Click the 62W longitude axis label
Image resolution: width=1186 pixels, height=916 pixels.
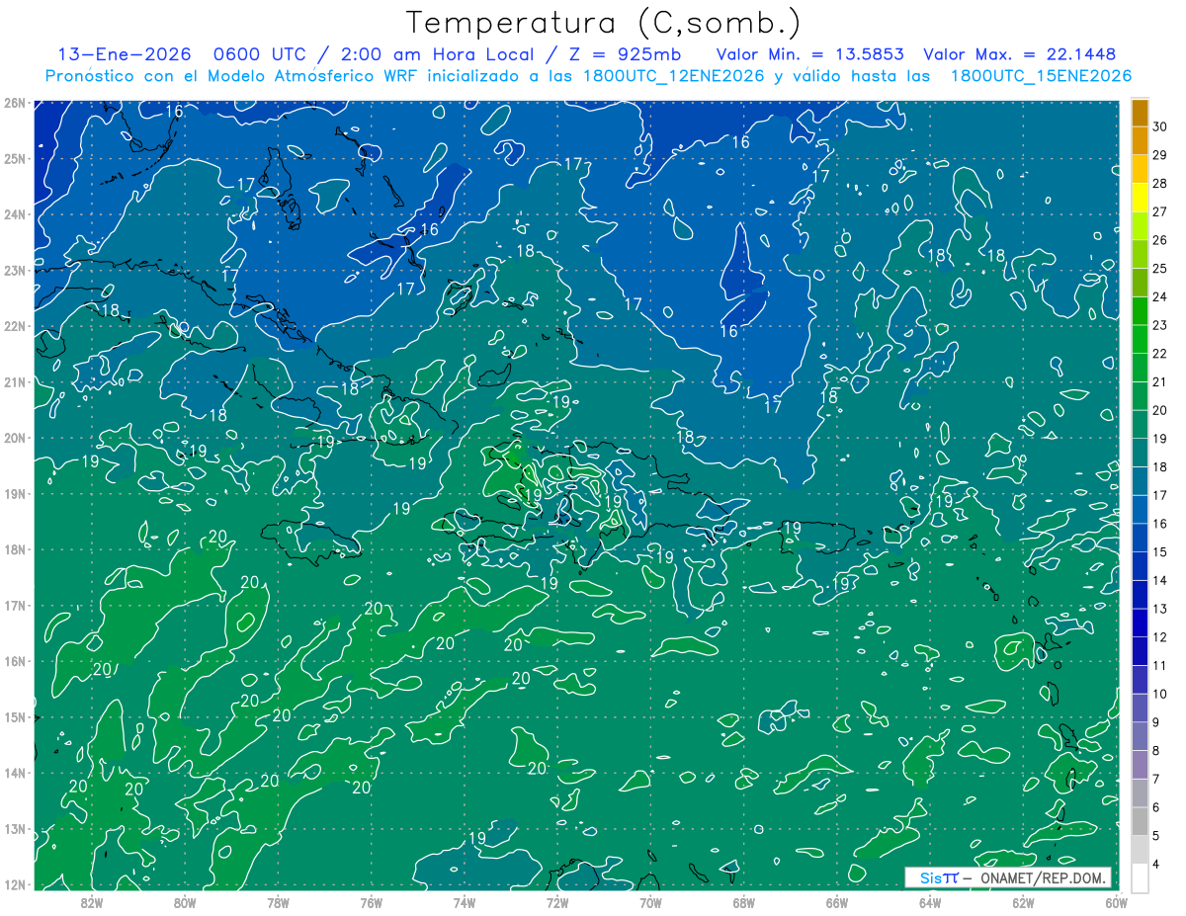coord(1023,902)
